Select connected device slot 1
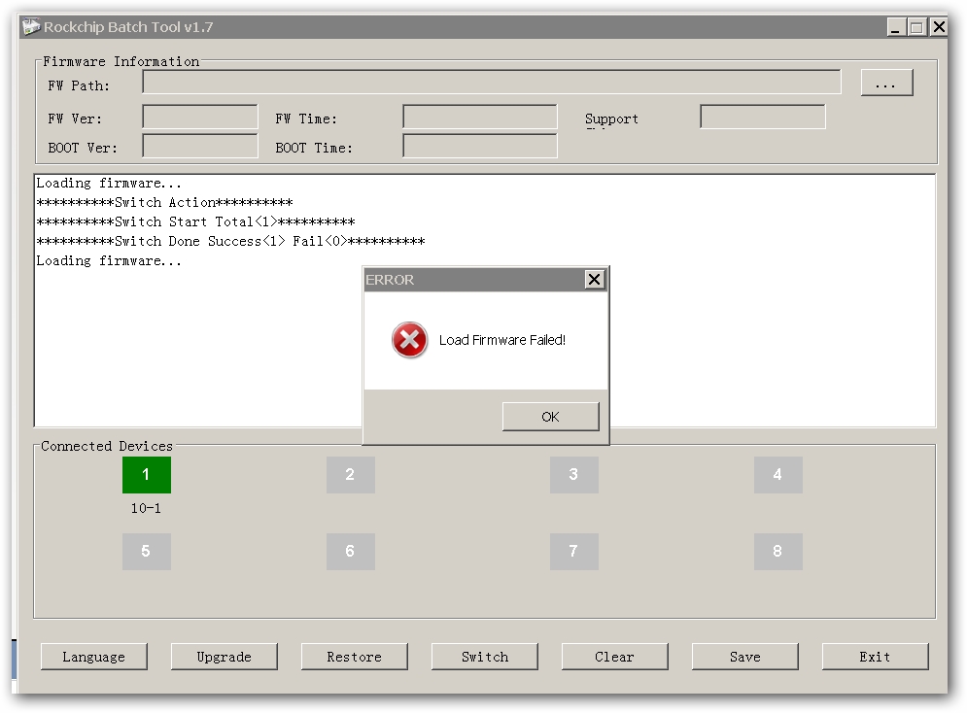Screen dimensions: 967x713 pyautogui.click(x=146, y=474)
